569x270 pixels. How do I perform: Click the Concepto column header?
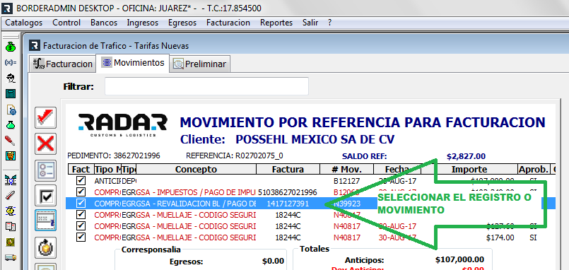coord(196,169)
